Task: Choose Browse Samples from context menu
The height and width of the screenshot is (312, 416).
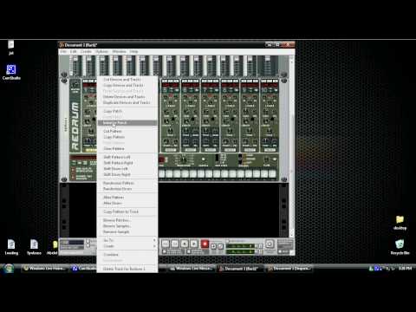Action: pos(127,226)
